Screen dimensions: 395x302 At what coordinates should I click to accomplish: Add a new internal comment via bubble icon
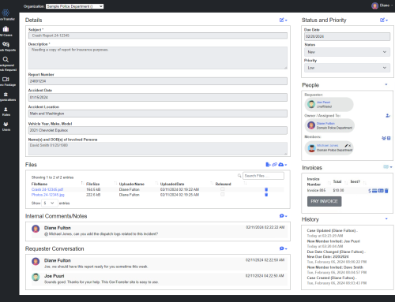pos(282,216)
